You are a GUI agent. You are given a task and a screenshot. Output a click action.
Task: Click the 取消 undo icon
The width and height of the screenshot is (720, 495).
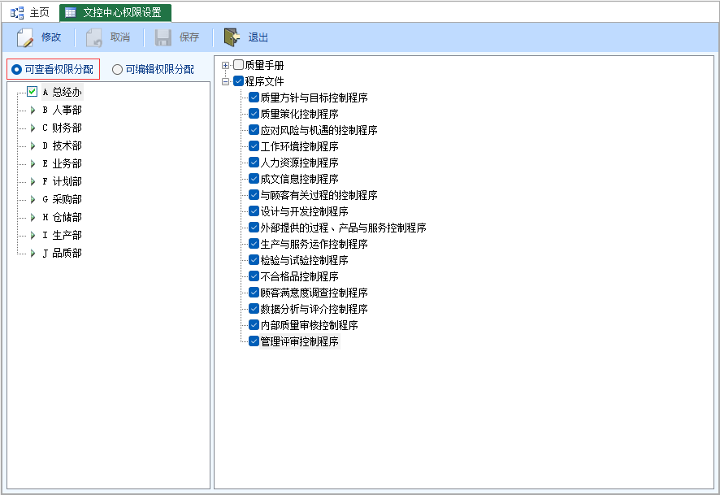[x=94, y=37]
